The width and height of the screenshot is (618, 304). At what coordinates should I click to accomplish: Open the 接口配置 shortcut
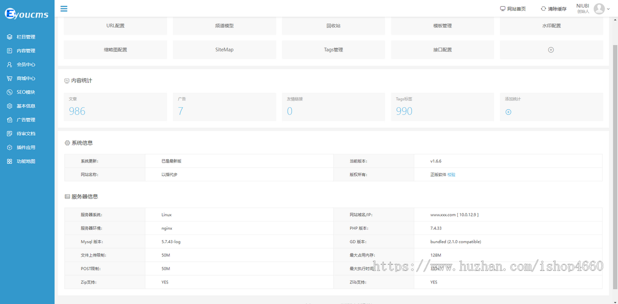click(443, 50)
